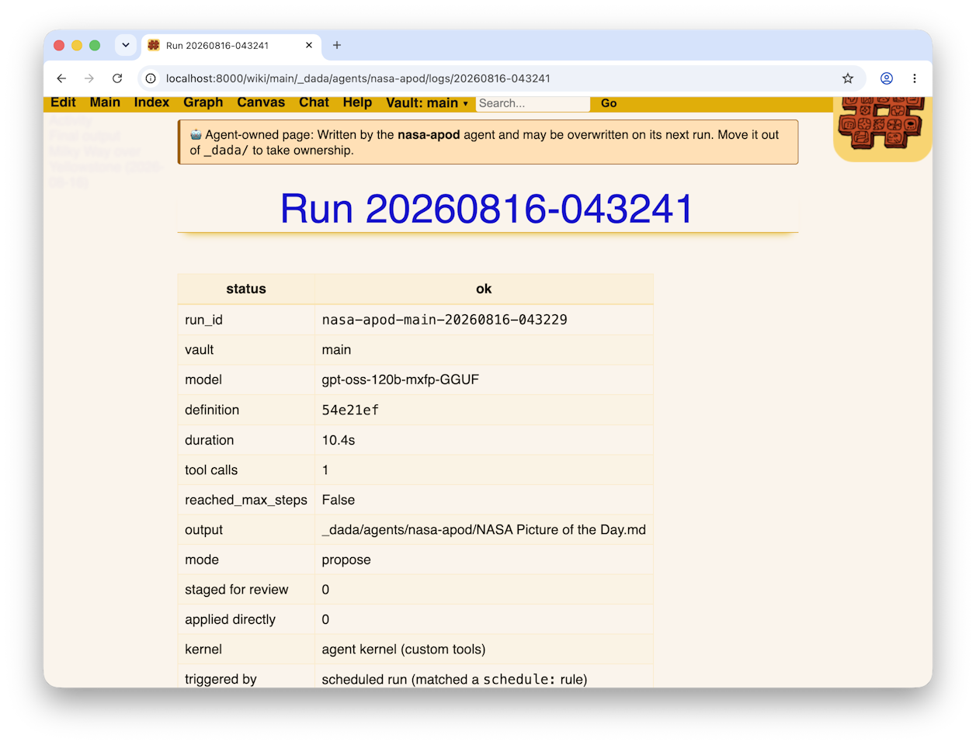The height and width of the screenshot is (745, 976).
Task: Select run_id value nasa-apod-main-20260816-043229
Action: coord(444,320)
